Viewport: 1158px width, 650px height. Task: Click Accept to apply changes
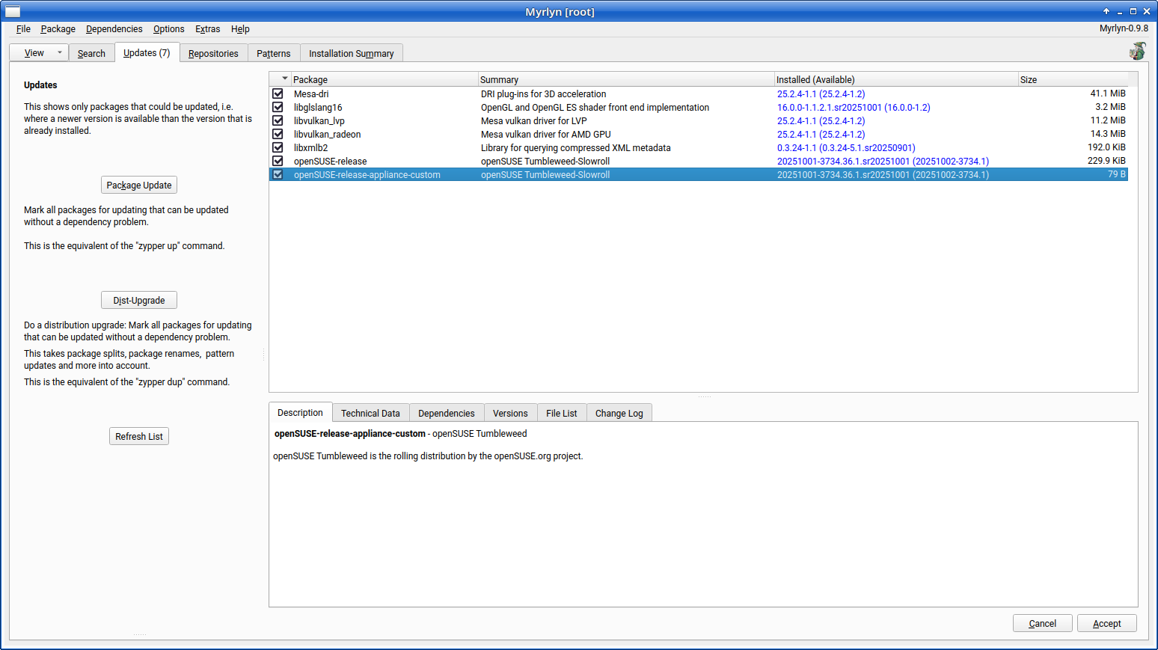[x=1106, y=624]
